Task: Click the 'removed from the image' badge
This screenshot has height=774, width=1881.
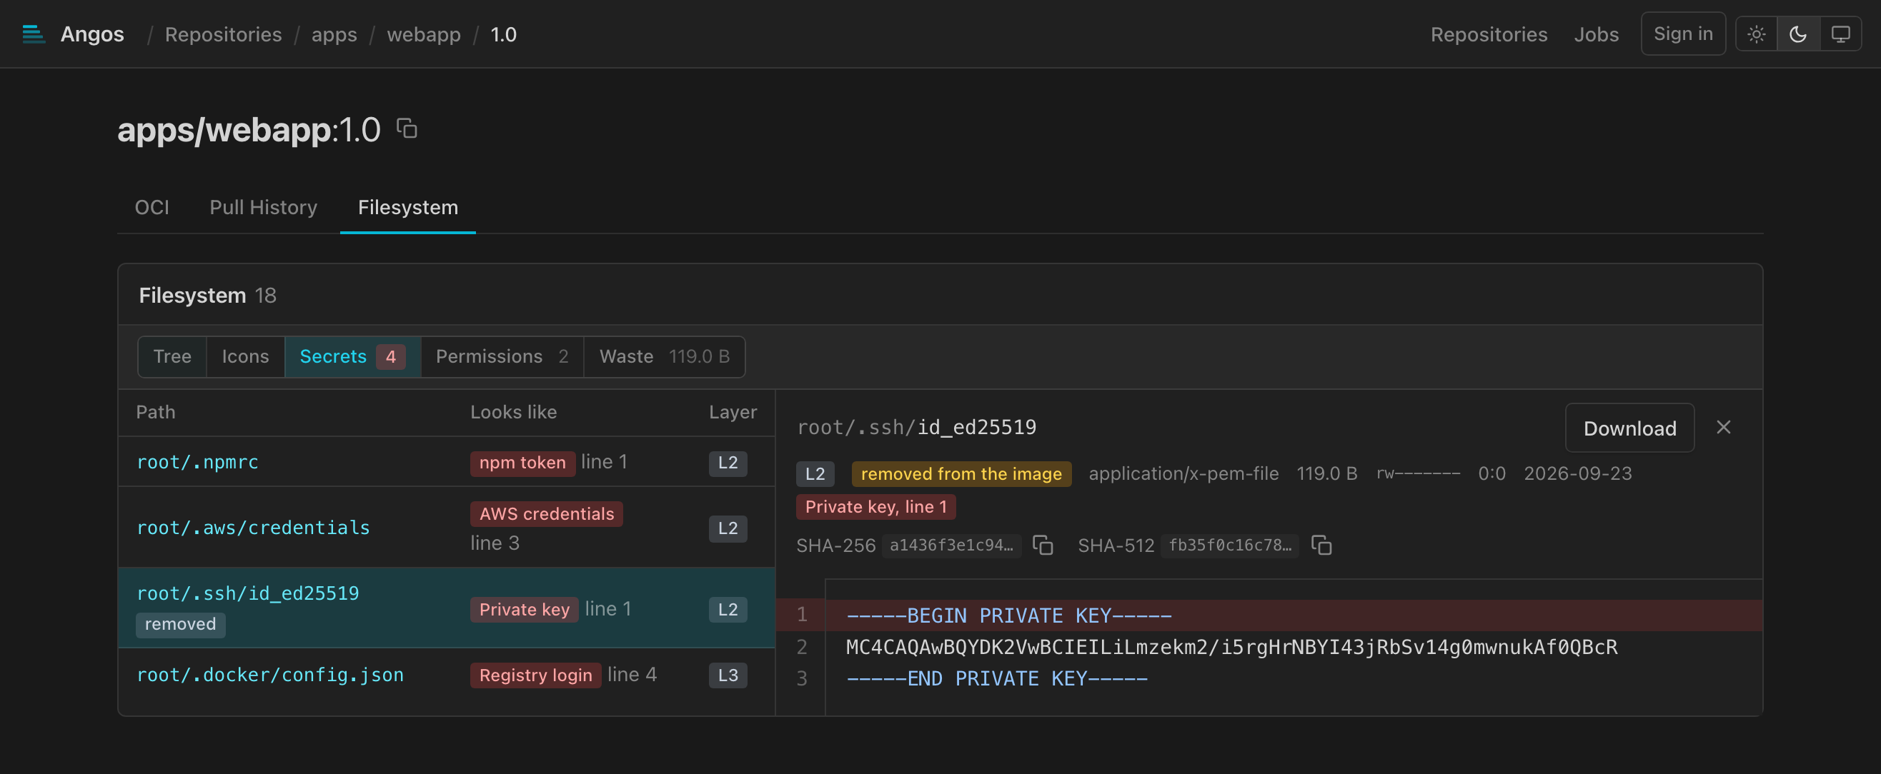Action: click(961, 474)
